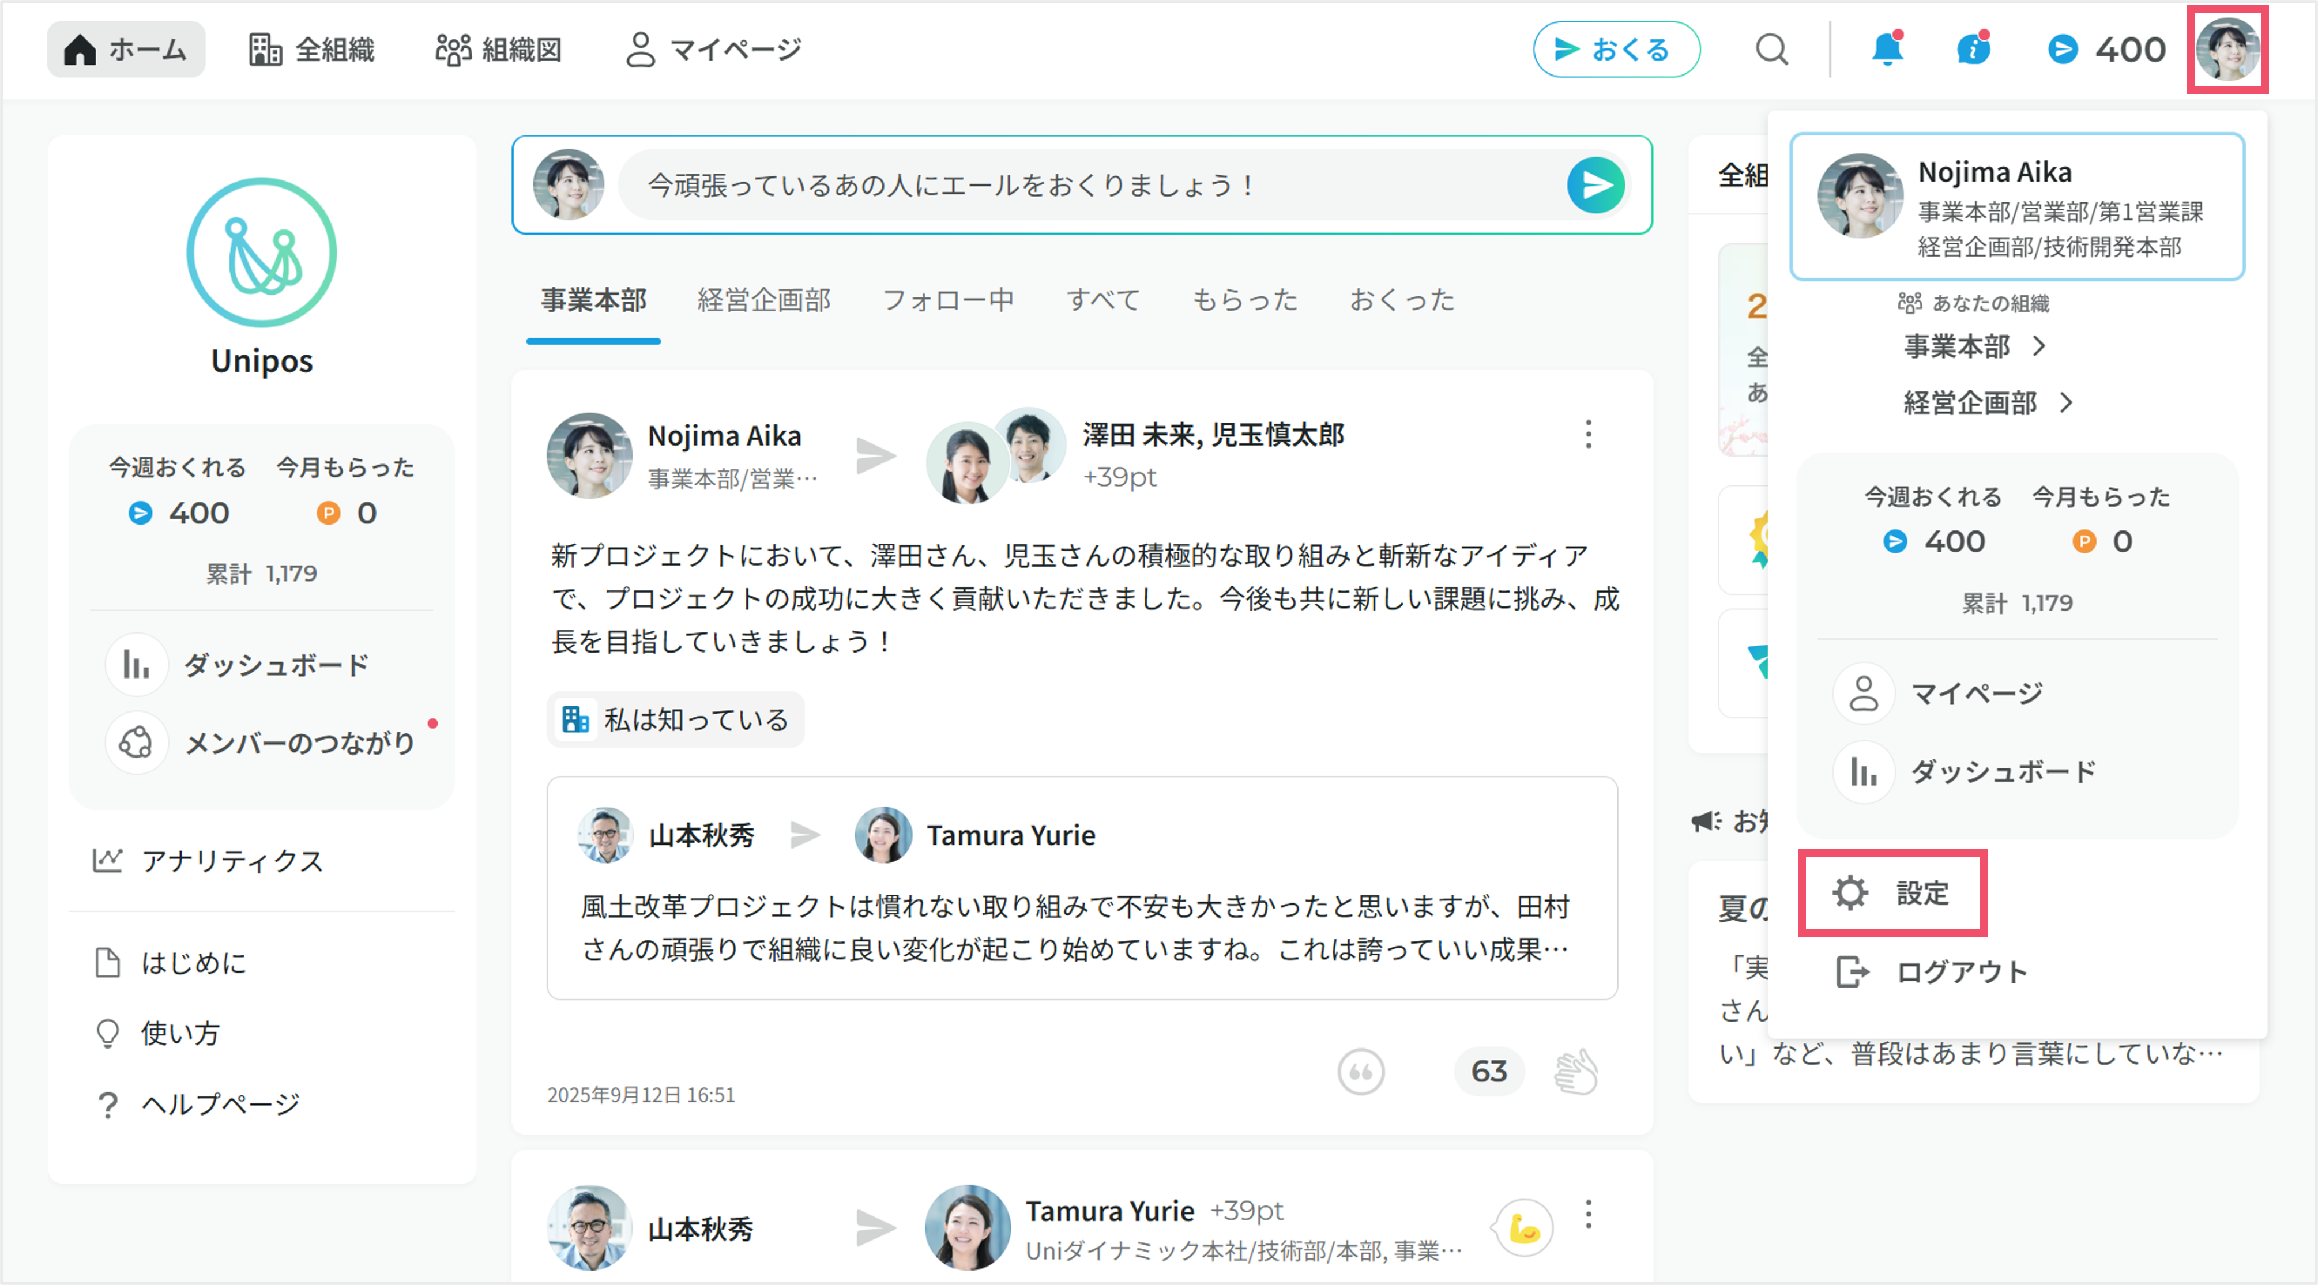This screenshot has width=2318, height=1285.
Task: Click the bar-chart icon in dropdown ダッシュボード
Action: click(1864, 772)
